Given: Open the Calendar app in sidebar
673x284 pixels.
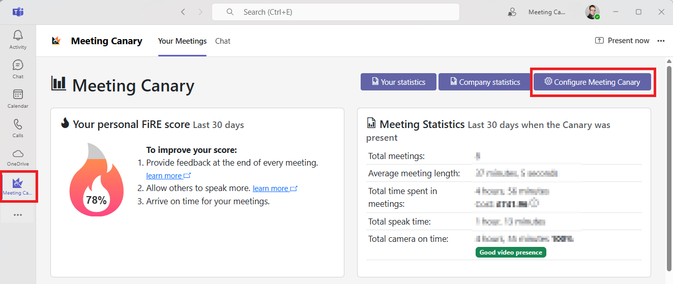Looking at the screenshot, I should click(18, 98).
